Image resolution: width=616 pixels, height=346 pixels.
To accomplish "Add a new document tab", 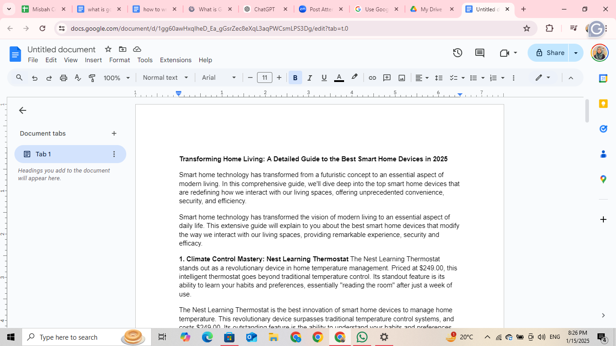I will pyautogui.click(x=114, y=133).
